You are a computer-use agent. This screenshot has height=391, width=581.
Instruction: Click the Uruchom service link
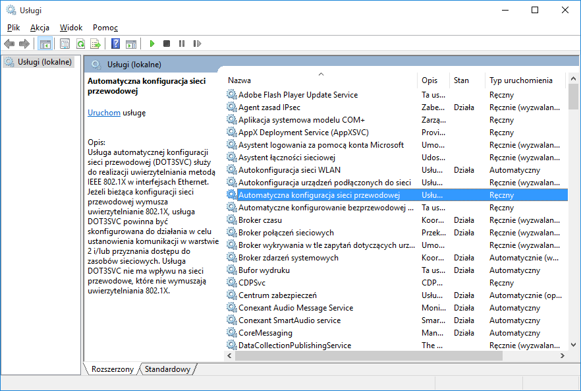pyautogui.click(x=104, y=113)
